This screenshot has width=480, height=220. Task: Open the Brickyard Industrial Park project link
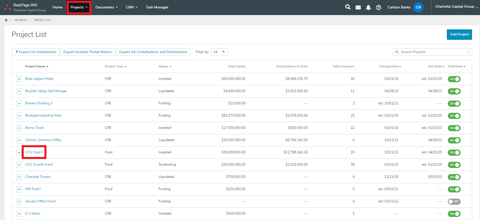43,115
